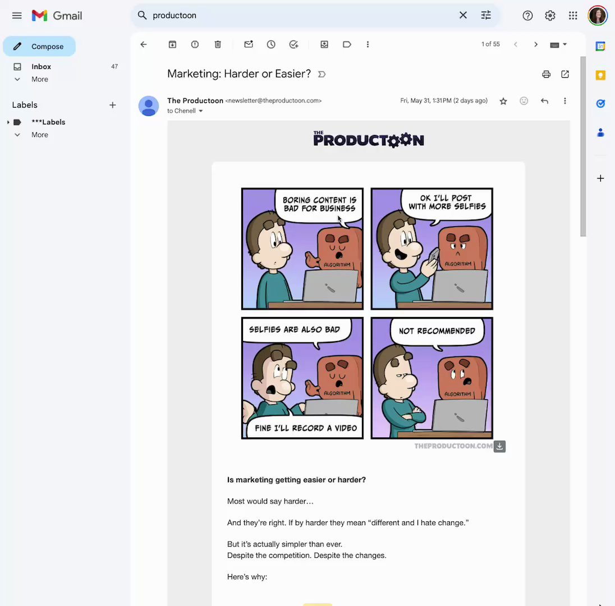The width and height of the screenshot is (615, 606).
Task: Click the sender's profile avatar
Action: (x=149, y=106)
